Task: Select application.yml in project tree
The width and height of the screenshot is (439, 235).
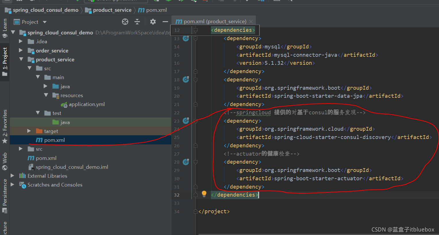Action: [x=87, y=104]
